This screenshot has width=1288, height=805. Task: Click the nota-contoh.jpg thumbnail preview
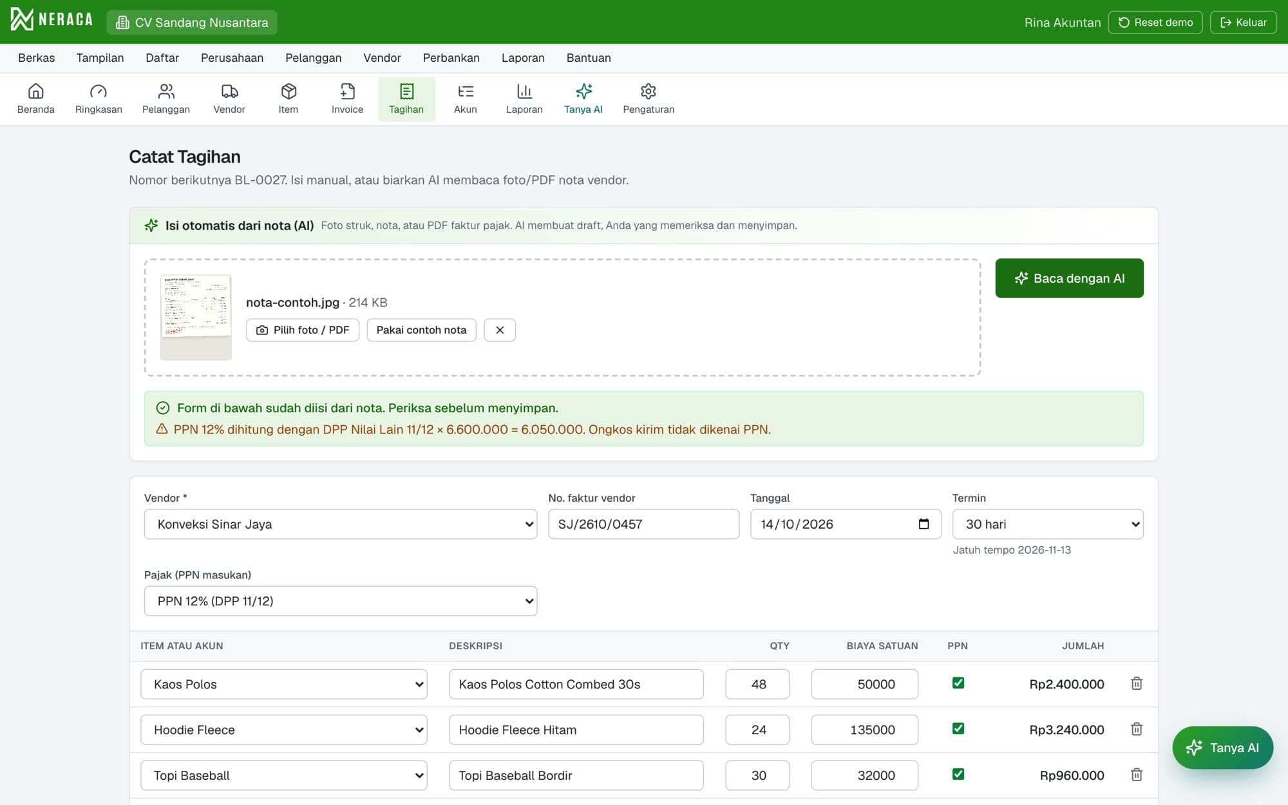(196, 317)
